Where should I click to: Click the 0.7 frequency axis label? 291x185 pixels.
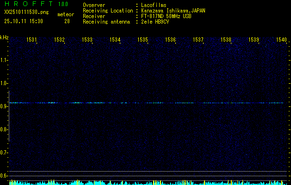point(4,153)
